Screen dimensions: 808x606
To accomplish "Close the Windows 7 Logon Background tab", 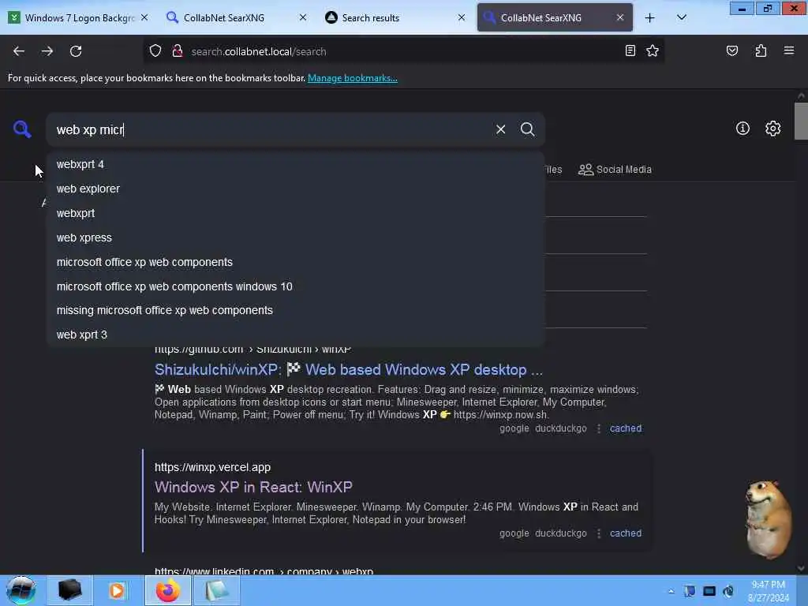I will pos(144,17).
